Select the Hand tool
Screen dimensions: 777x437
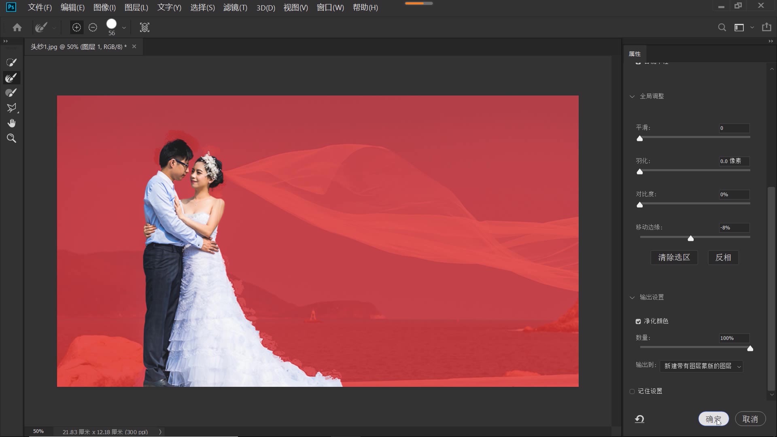(x=11, y=123)
